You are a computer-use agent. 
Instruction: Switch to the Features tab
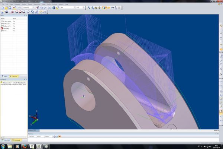13,76
